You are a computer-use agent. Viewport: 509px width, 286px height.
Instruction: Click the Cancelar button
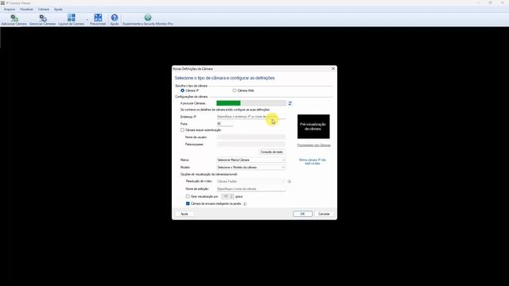click(x=324, y=214)
